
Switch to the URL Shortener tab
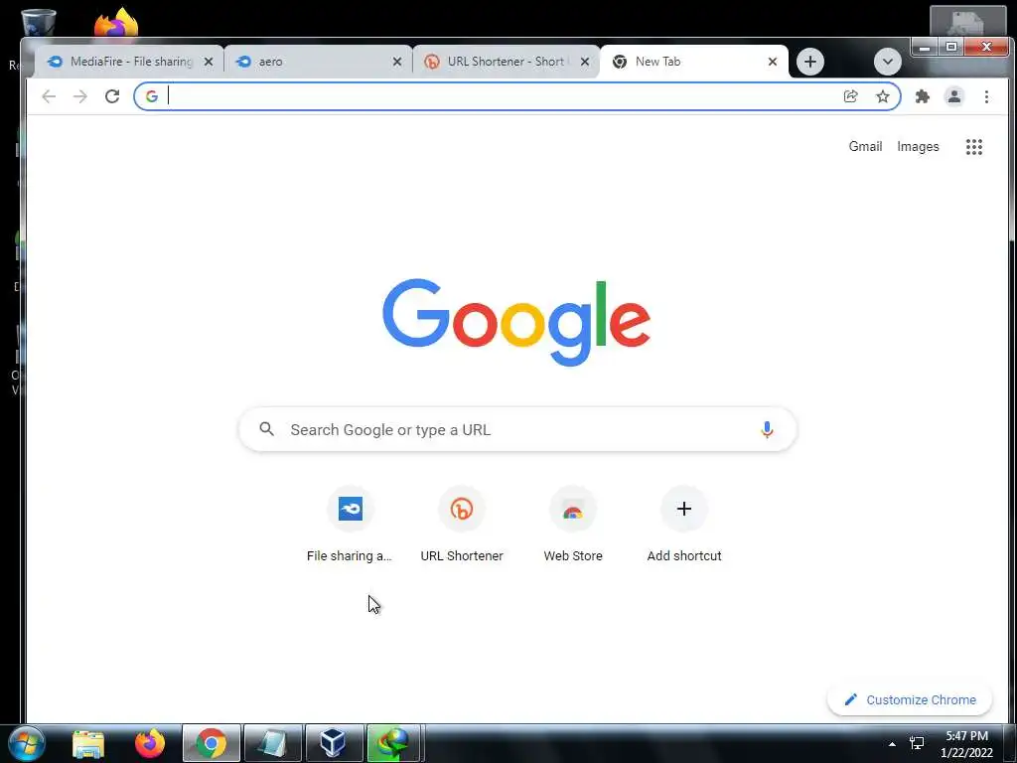(506, 62)
